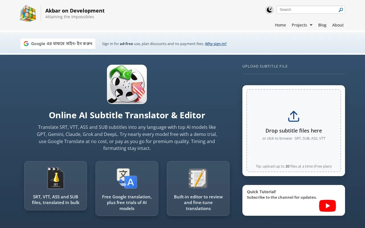
Task: Click the "Akbar on Development" site title
Action: tap(75, 11)
